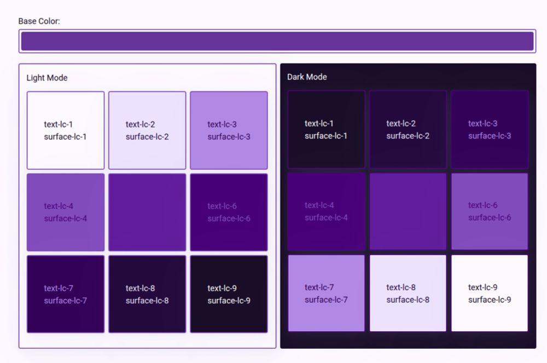Select Dark Mode surface-lc-7 swatch

(x=326, y=293)
